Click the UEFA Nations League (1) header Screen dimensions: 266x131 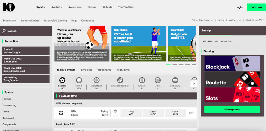(x=125, y=103)
